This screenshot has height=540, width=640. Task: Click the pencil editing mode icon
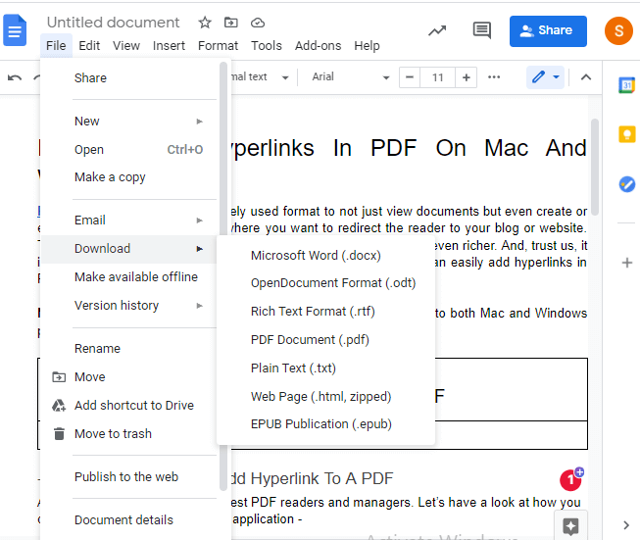point(538,76)
